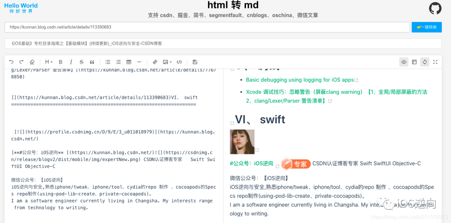This screenshot has width=451, height=223.
Task: Click the external link icon beside avatar
Action: (257, 150)
